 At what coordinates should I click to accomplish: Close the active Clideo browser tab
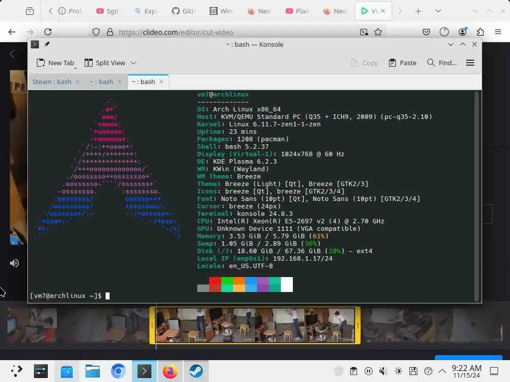point(383,11)
